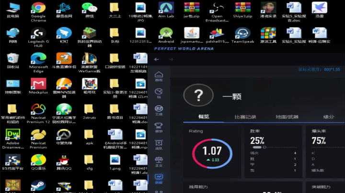Open the 1.png image file
The image size is (345, 193).
point(115,162)
